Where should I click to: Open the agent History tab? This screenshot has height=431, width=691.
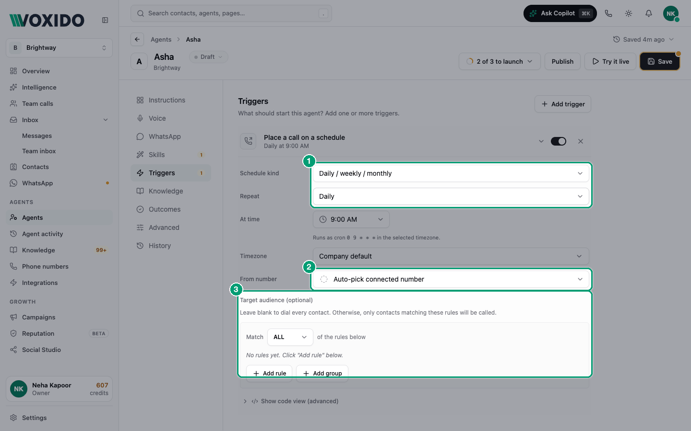coord(171,246)
